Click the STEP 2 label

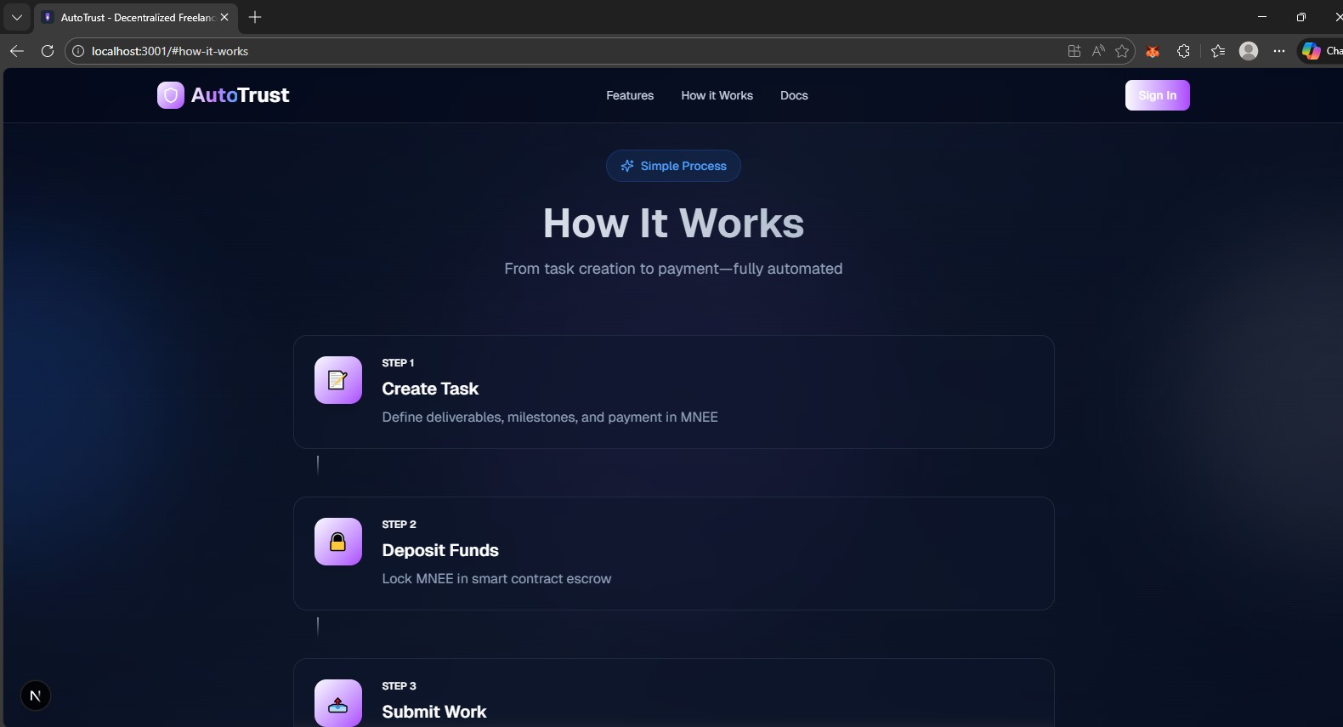pyautogui.click(x=399, y=525)
